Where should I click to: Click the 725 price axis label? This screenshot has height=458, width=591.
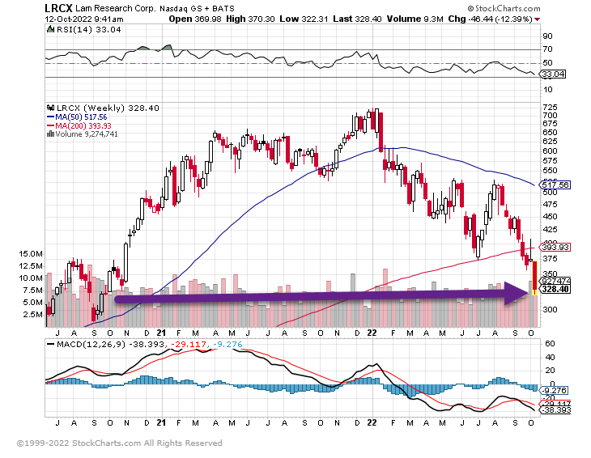[550, 108]
